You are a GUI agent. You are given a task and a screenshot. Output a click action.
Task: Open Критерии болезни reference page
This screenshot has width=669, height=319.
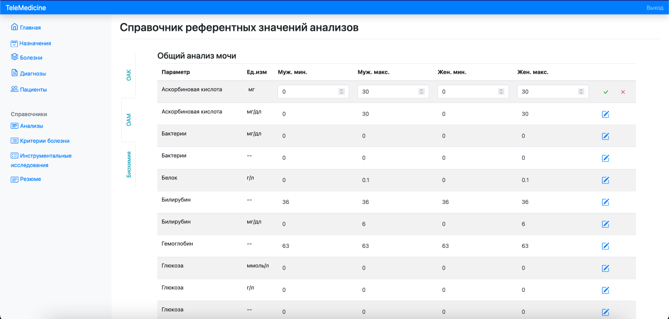coord(44,141)
